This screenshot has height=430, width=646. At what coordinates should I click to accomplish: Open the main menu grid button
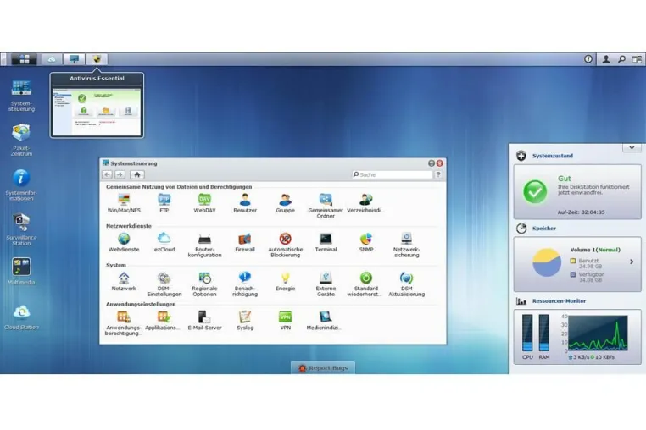[x=24, y=59]
